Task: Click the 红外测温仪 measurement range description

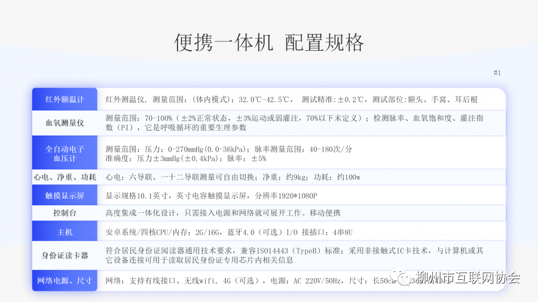Action: pos(292,100)
